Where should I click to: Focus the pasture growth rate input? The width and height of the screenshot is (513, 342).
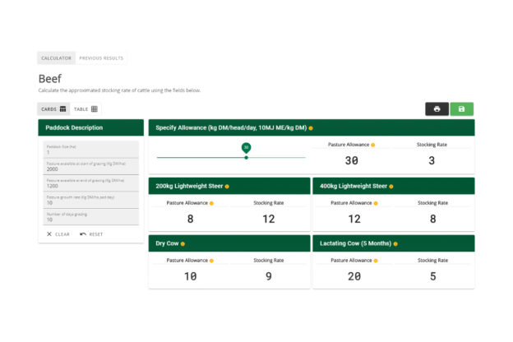90,201
